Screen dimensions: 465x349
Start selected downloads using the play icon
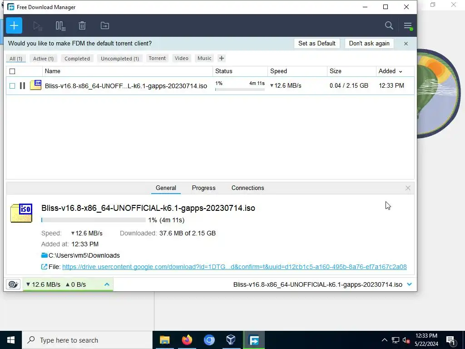[x=38, y=26]
